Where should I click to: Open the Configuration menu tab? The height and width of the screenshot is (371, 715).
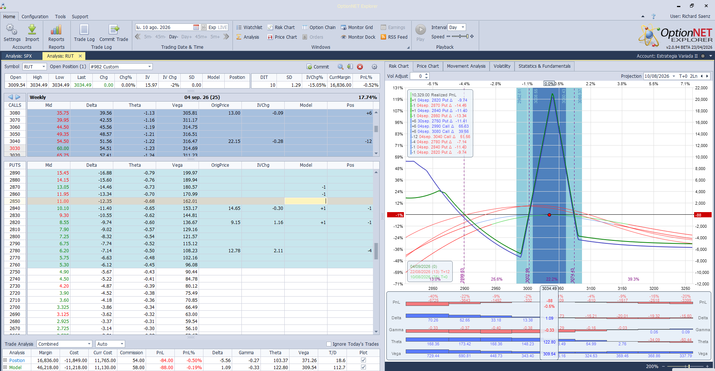pyautogui.click(x=35, y=16)
